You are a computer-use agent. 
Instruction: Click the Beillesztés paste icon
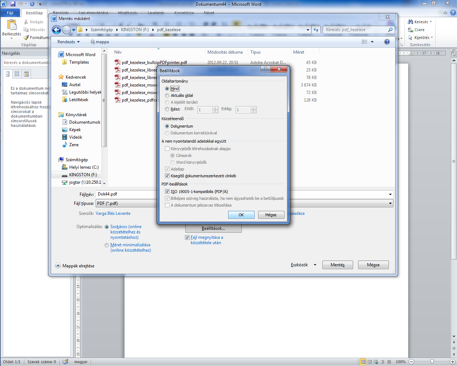[x=12, y=25]
